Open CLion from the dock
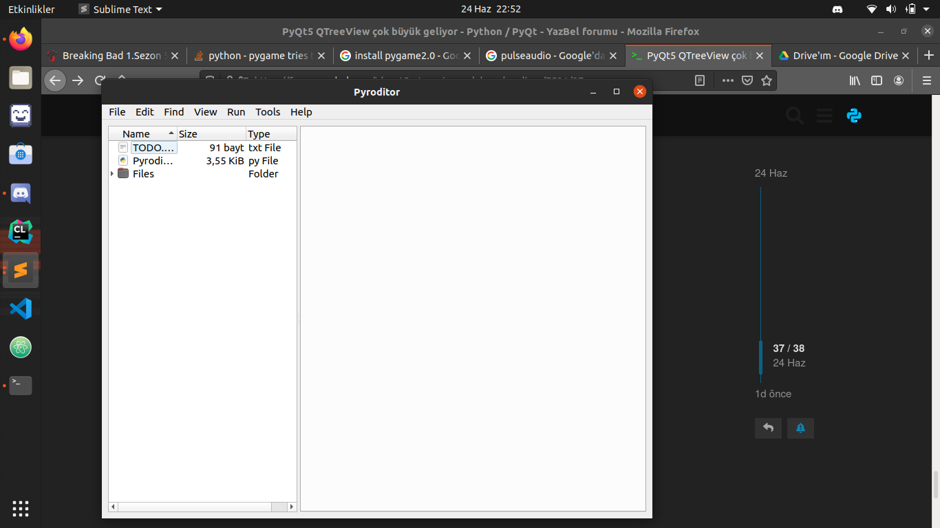The image size is (940, 528). click(x=21, y=232)
